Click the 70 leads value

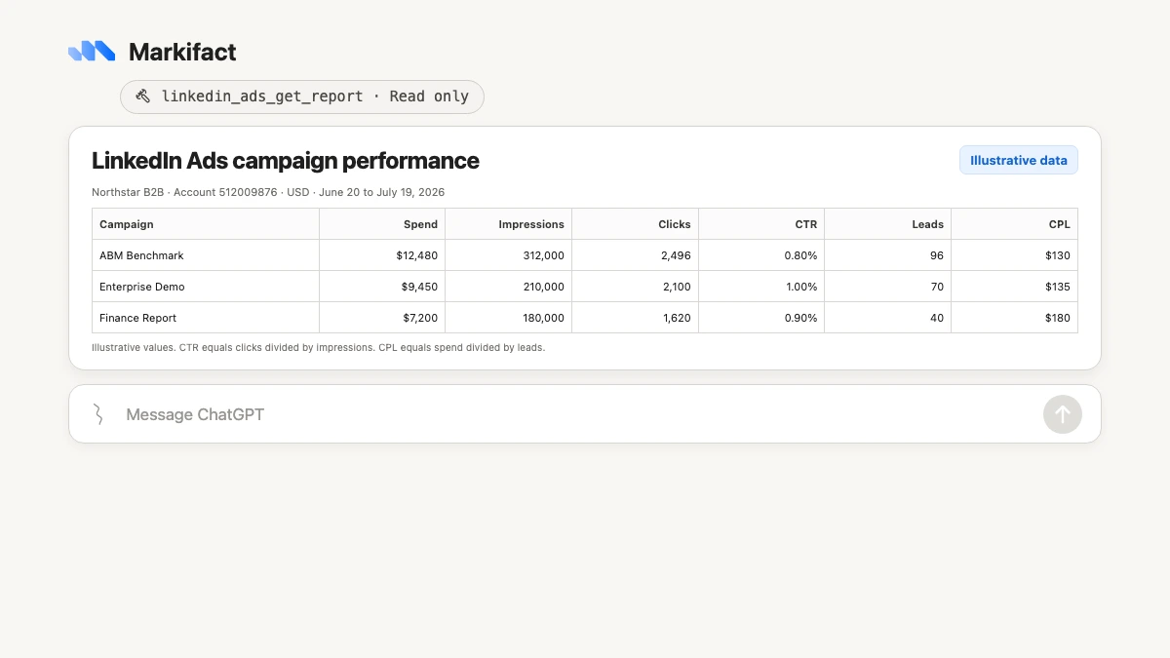pyautogui.click(x=938, y=287)
